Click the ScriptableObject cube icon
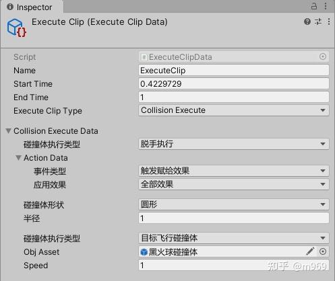This screenshot has width=335, height=281. point(17,28)
